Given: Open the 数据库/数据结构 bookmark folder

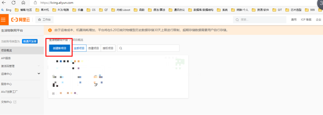Looking at the screenshot, I should [x=201, y=10].
